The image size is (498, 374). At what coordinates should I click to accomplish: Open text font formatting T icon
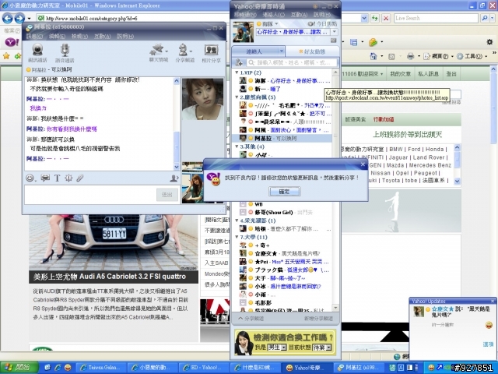57,178
